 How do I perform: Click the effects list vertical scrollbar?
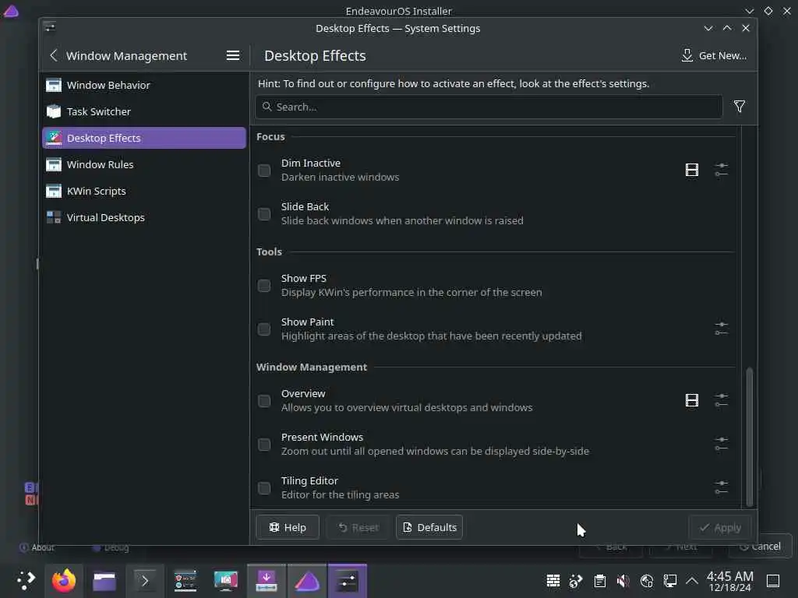click(749, 436)
